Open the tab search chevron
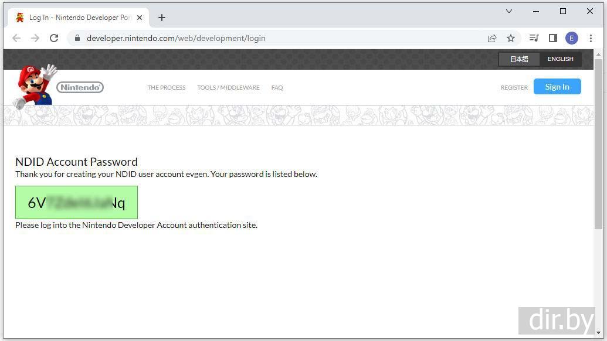The width and height of the screenshot is (607, 341). [509, 11]
